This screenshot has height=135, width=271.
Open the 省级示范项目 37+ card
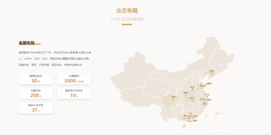coord(36,108)
